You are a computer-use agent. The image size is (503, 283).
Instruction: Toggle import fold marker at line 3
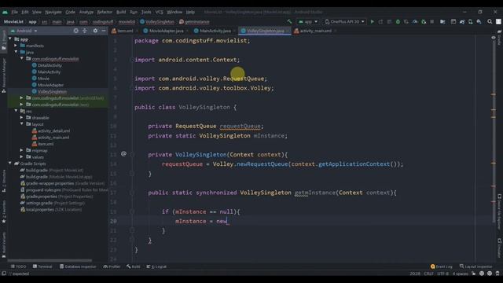tap(131, 60)
